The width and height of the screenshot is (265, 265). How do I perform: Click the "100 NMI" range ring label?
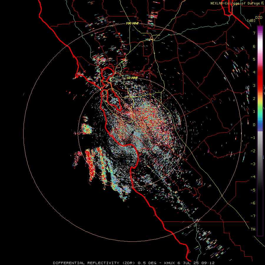[x=132, y=23]
